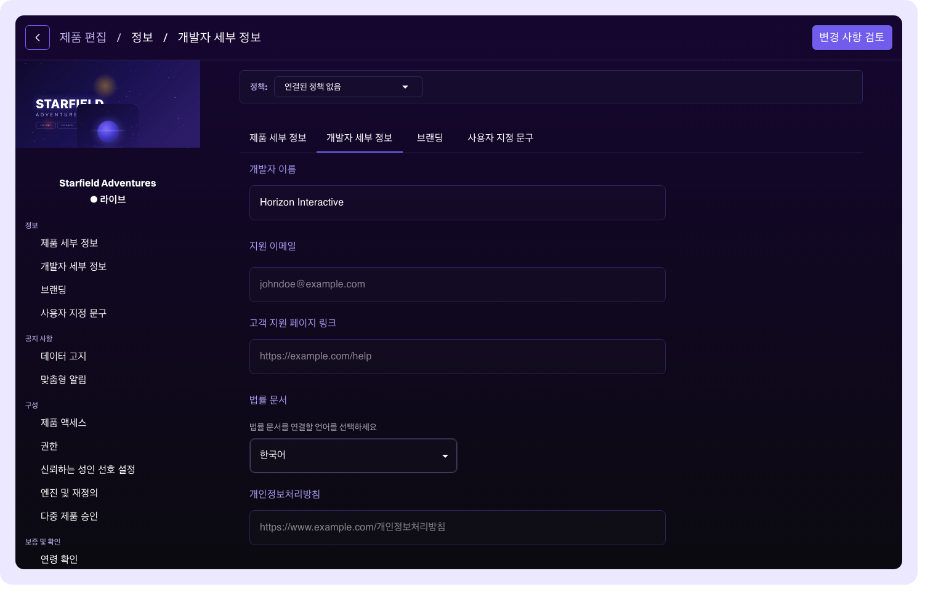The height and width of the screenshot is (600, 933).
Task: Switch to the 개발자 세부 정보 tab
Action: [360, 138]
